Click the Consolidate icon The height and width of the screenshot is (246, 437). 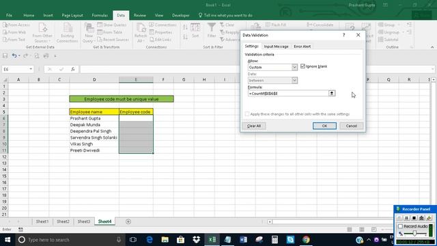click(309, 25)
